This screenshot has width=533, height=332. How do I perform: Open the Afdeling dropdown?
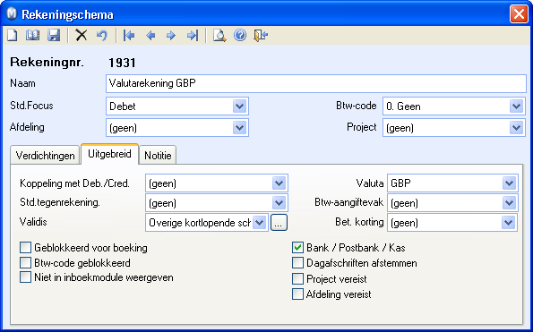[239, 128]
